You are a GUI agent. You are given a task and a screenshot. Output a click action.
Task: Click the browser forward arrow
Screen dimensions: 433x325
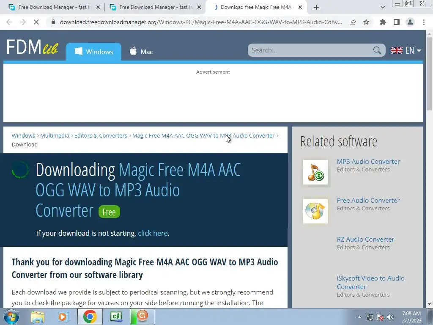pos(23,22)
